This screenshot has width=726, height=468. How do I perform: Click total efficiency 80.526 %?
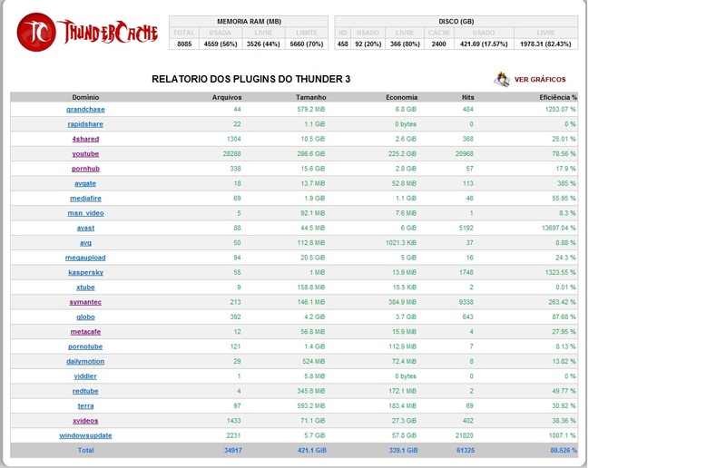[564, 450]
